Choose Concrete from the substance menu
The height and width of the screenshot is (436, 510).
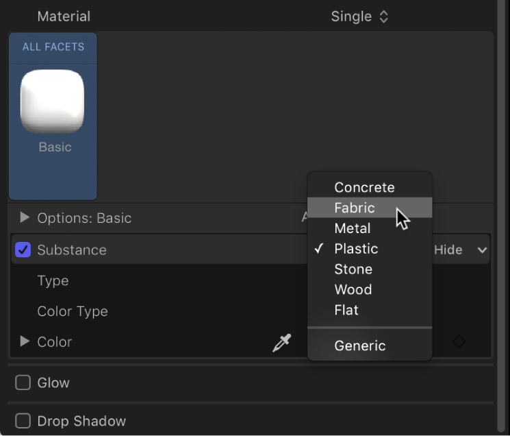(364, 187)
